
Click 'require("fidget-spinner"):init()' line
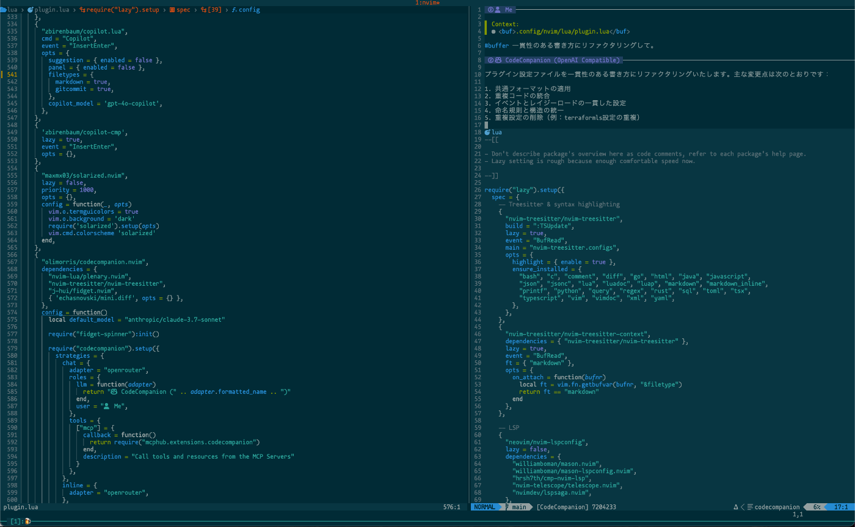point(103,334)
